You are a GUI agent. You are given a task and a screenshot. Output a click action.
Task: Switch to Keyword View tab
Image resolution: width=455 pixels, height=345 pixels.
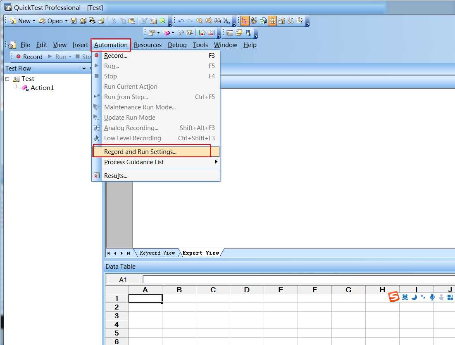157,253
